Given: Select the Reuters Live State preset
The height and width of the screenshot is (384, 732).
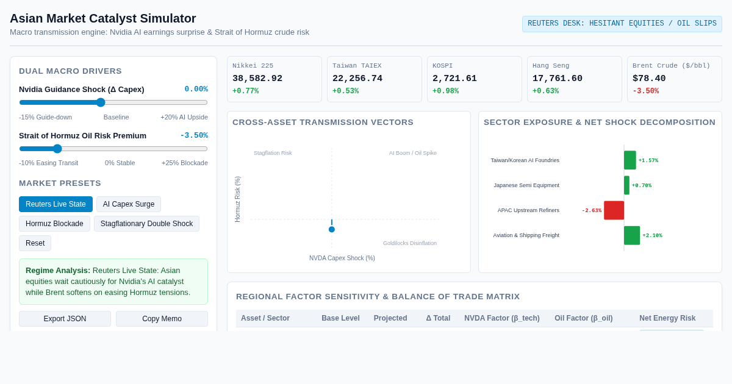Looking at the screenshot, I should [56, 204].
